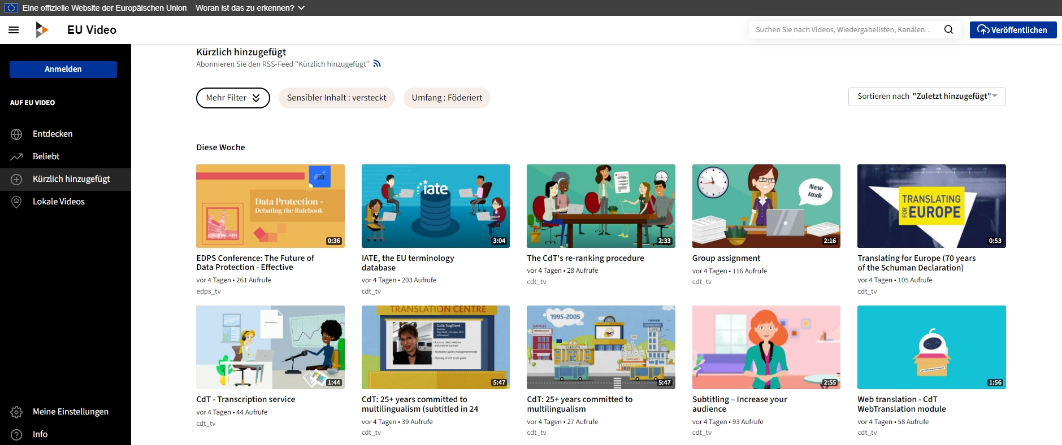1062x445 pixels.
Task: Click the title 'CdT - Transcription service'
Action: click(246, 399)
